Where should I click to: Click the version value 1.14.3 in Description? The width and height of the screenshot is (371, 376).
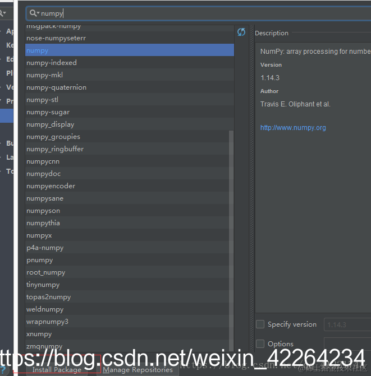270,78
